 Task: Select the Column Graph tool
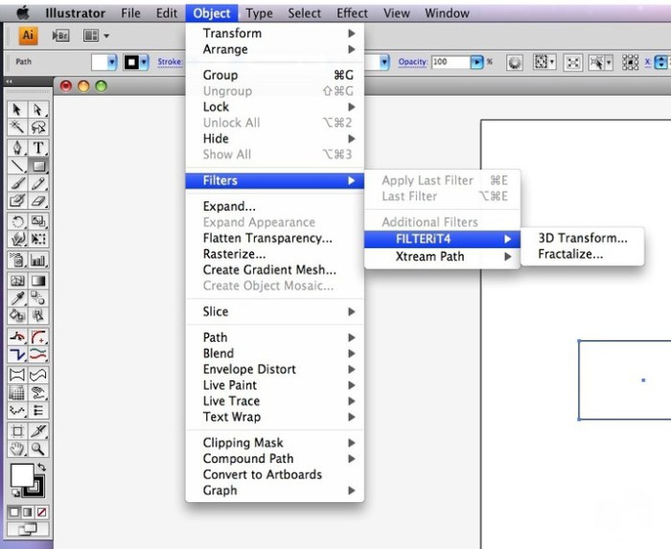(38, 260)
